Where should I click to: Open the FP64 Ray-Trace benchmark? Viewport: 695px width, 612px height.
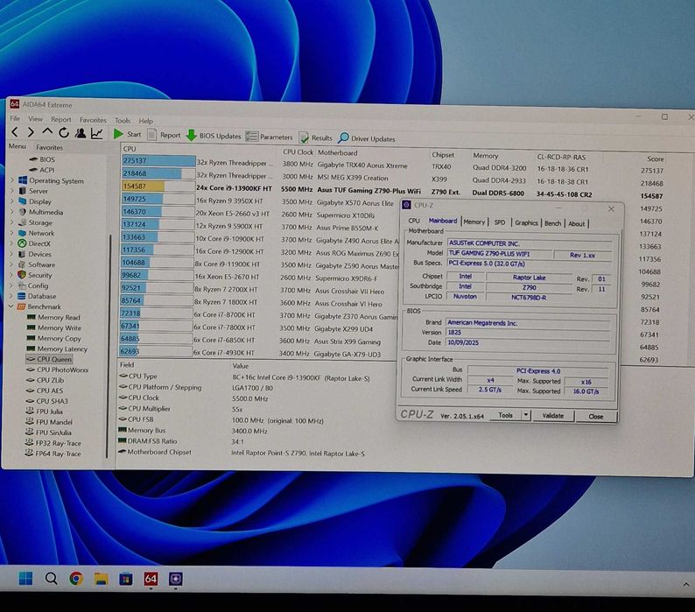(53, 454)
